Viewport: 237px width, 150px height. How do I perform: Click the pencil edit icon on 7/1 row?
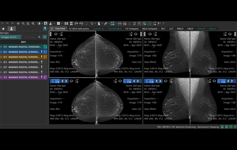click(45, 47)
